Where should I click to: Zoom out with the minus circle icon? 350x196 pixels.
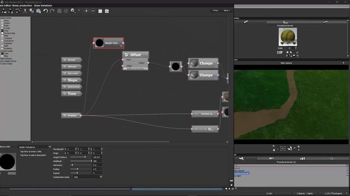(x=93, y=11)
